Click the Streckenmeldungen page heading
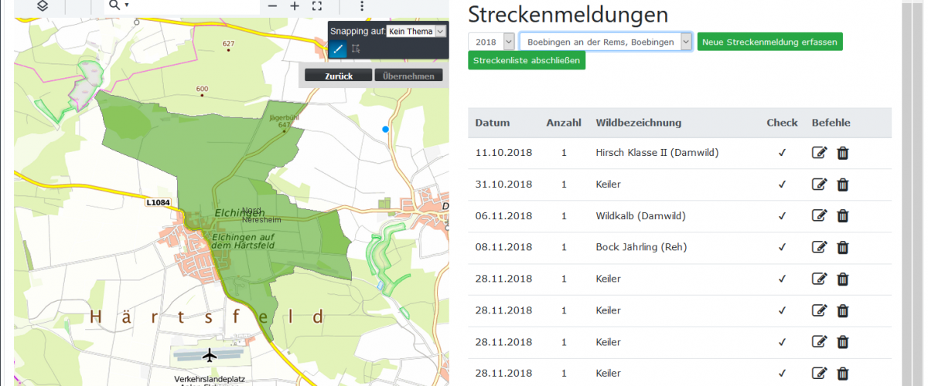Screen dimensions: 928x386 (x=568, y=14)
